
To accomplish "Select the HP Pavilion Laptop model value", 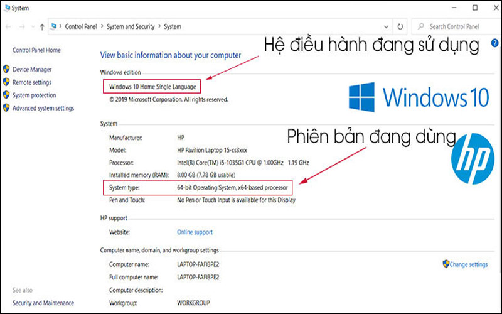I will 212,150.
